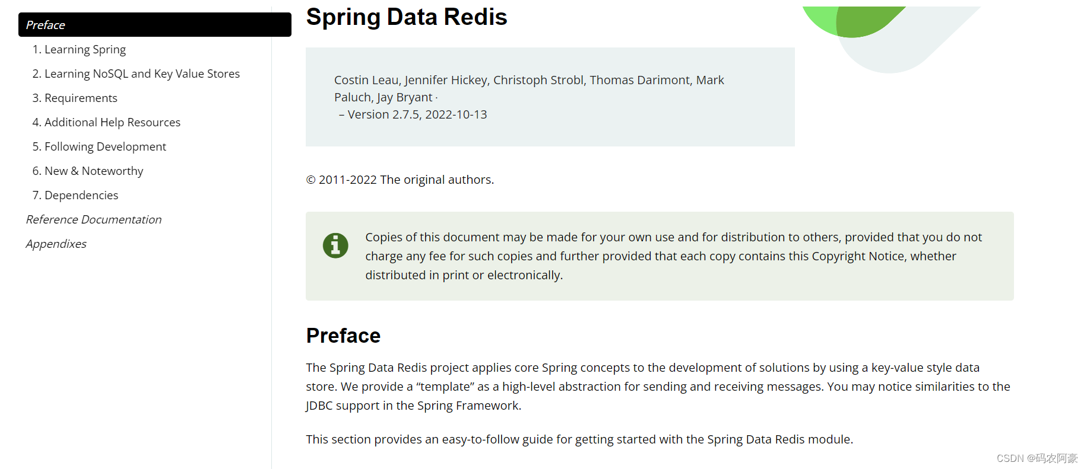Expand the Appendixes sidebar entry

click(x=56, y=244)
